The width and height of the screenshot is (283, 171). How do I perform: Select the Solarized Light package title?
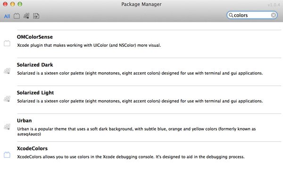[35, 93]
